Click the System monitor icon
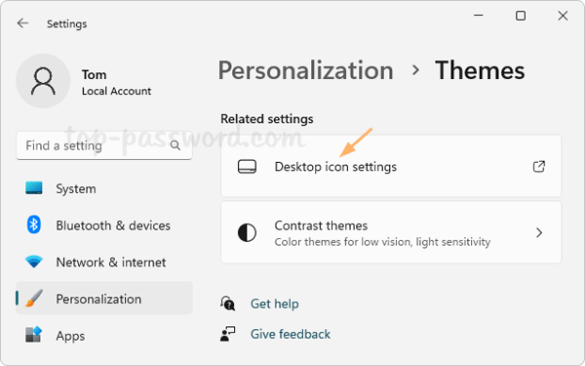Viewport: 585px width, 366px height. (33, 187)
